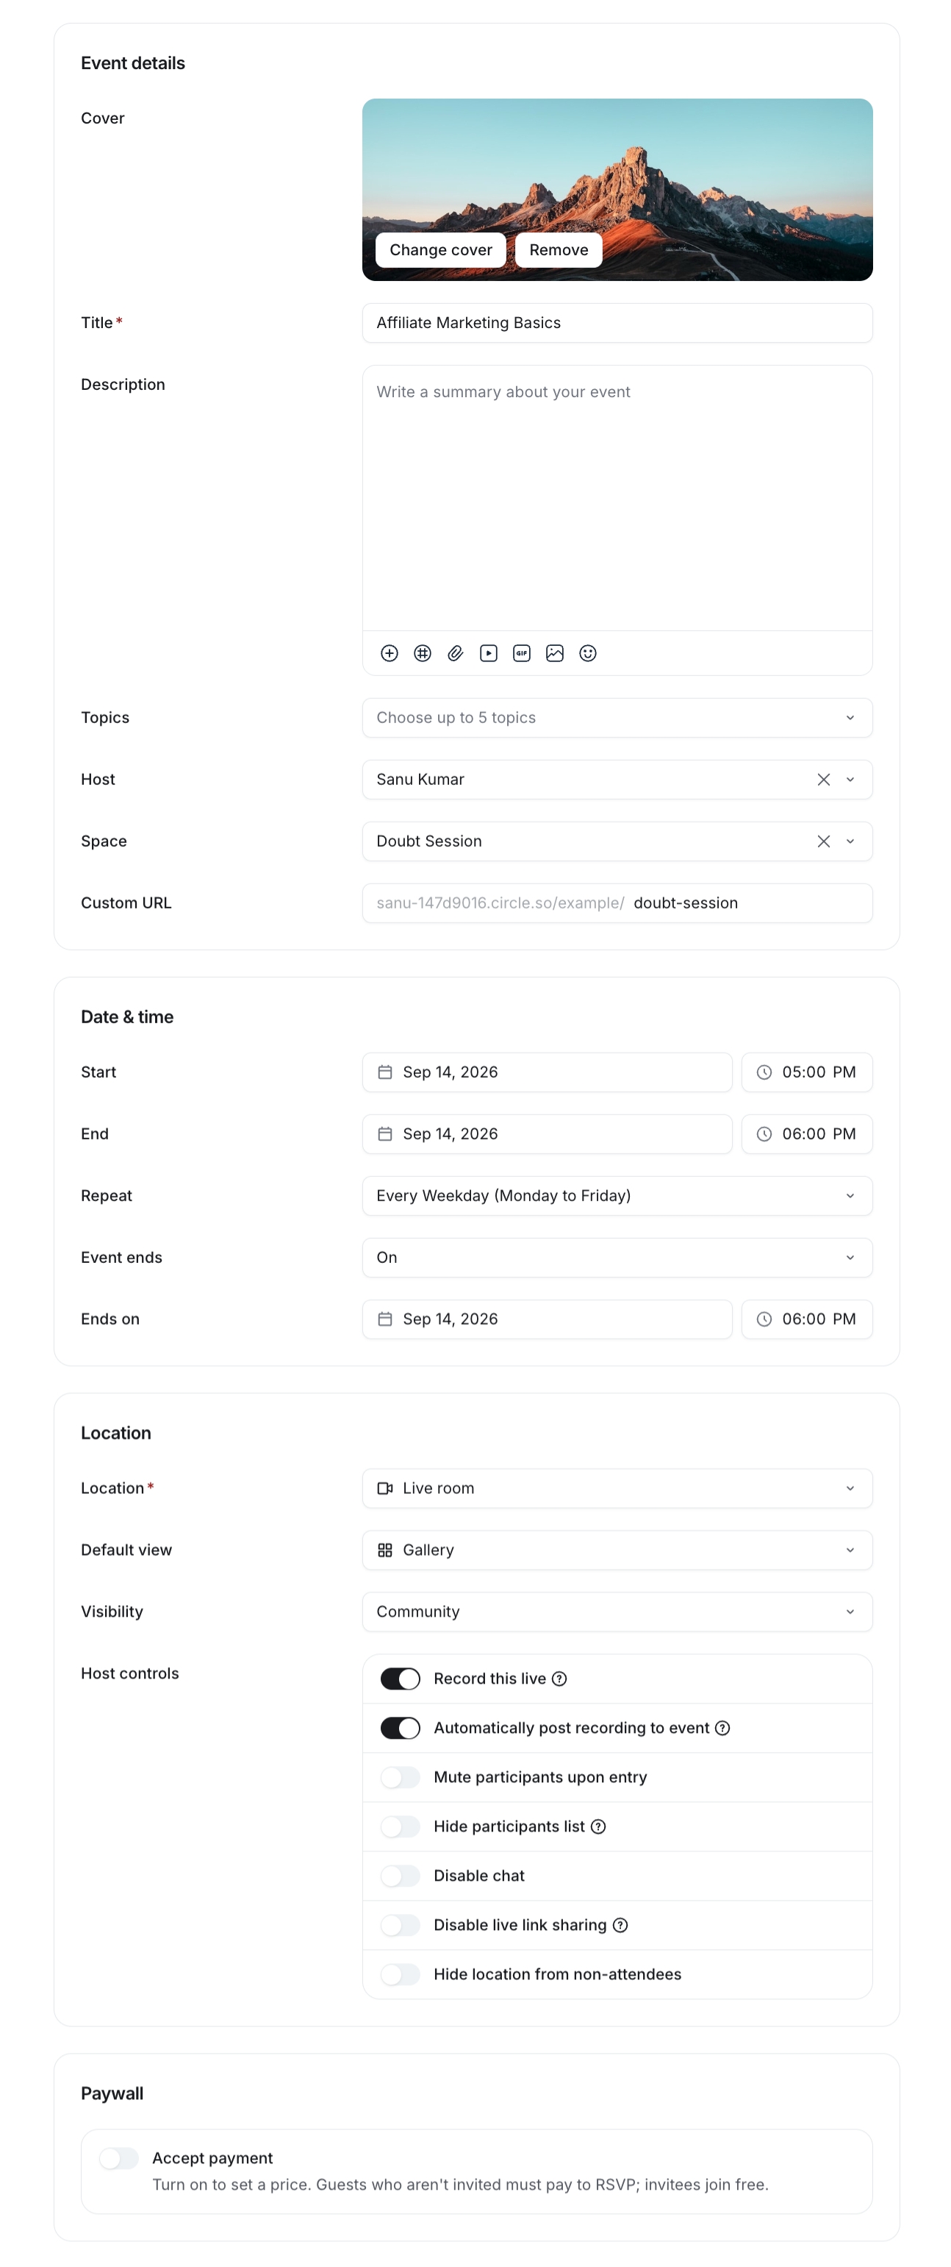Screen dimensions: 951x2267
Task: Open help for Record this live
Action: coord(559,1679)
